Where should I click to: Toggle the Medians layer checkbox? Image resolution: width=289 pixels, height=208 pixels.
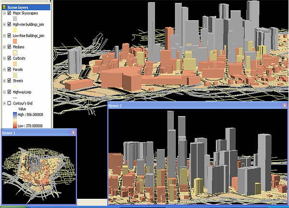pos(9,47)
